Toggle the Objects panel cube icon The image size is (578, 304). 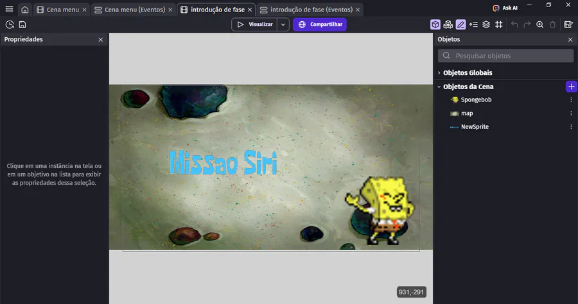435,24
